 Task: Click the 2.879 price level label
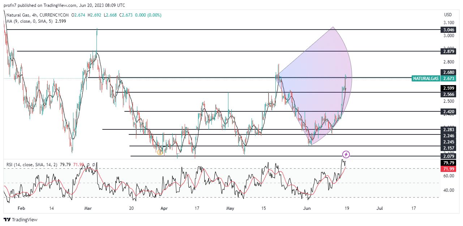[449, 52]
